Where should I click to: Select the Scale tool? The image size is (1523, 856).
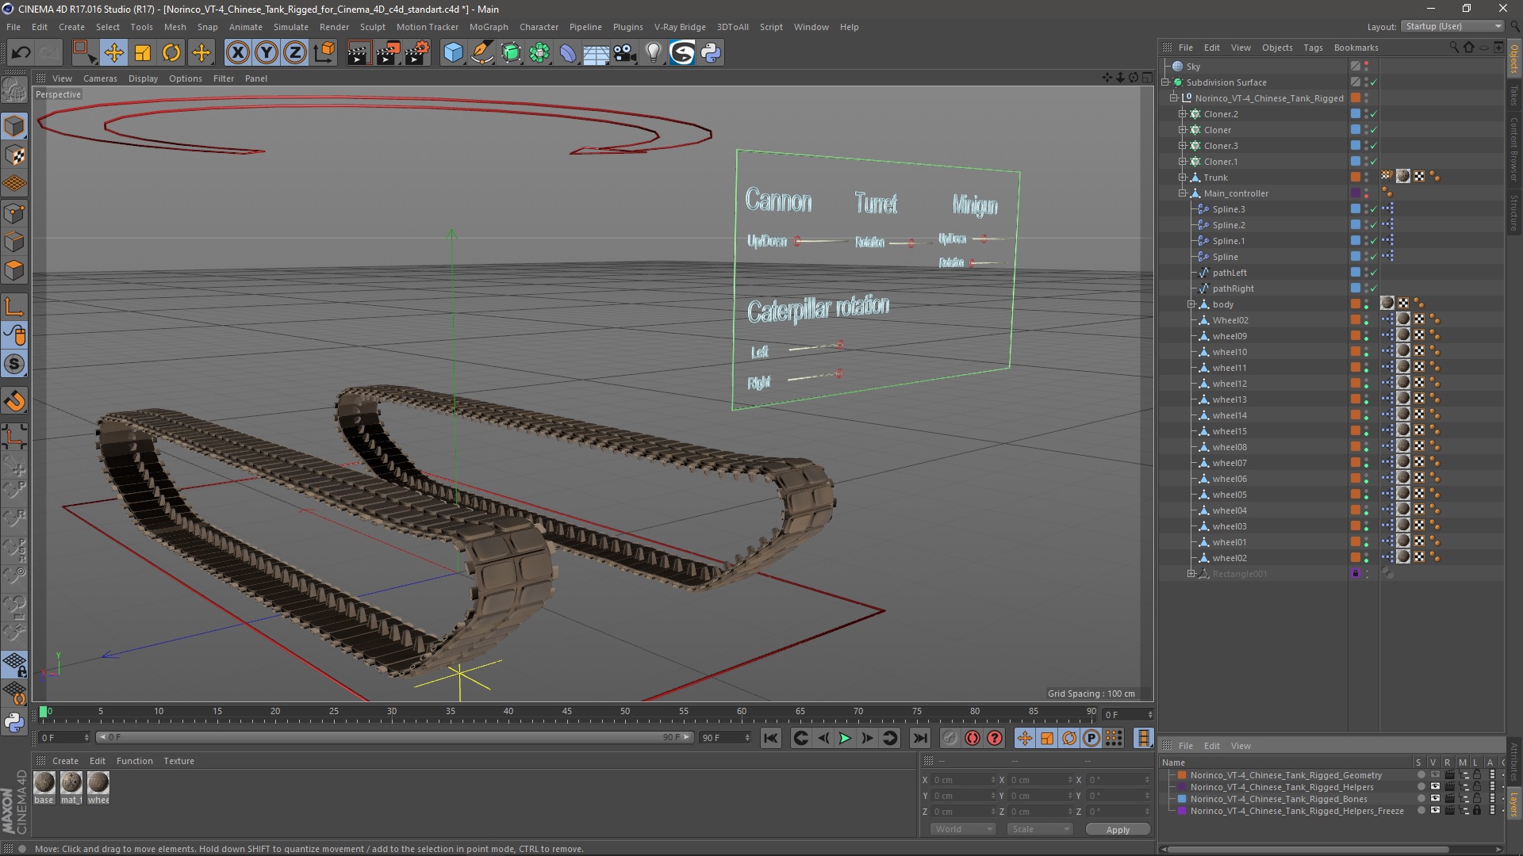coord(143,53)
